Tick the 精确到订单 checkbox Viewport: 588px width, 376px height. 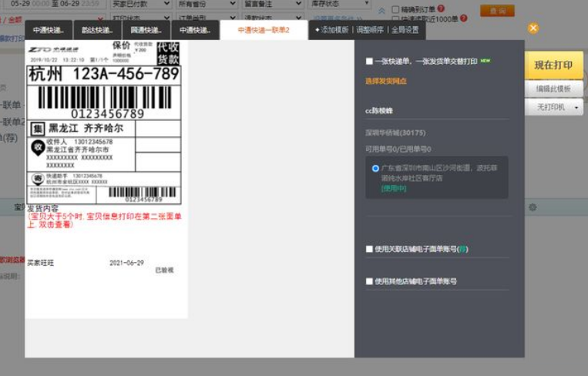point(395,9)
